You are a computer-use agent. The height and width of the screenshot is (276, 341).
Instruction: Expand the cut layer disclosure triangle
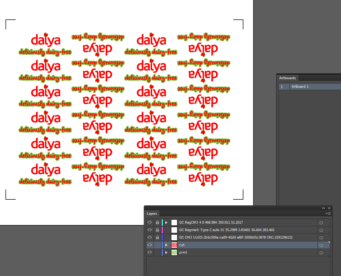[x=166, y=245]
